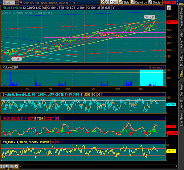The width and height of the screenshot is (184, 170).
Task: Switch to the Times And Sales tab
Action: tap(181, 18)
